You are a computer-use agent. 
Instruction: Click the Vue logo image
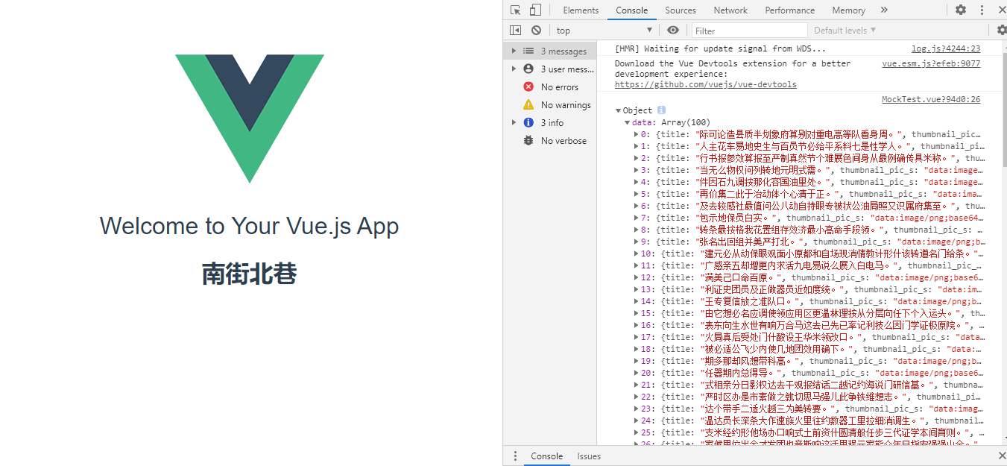coord(250,119)
